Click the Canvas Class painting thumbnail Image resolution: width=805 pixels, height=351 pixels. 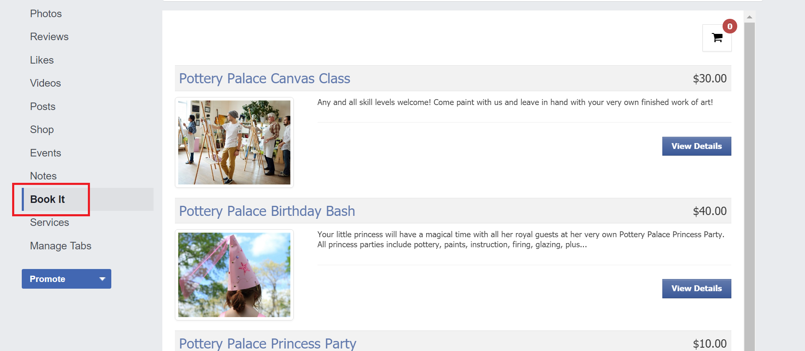(234, 142)
